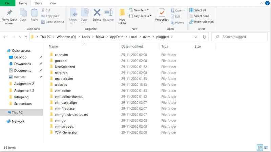Expand the chevron after Users in path
This screenshot has width=271, height=152.
point(93,37)
